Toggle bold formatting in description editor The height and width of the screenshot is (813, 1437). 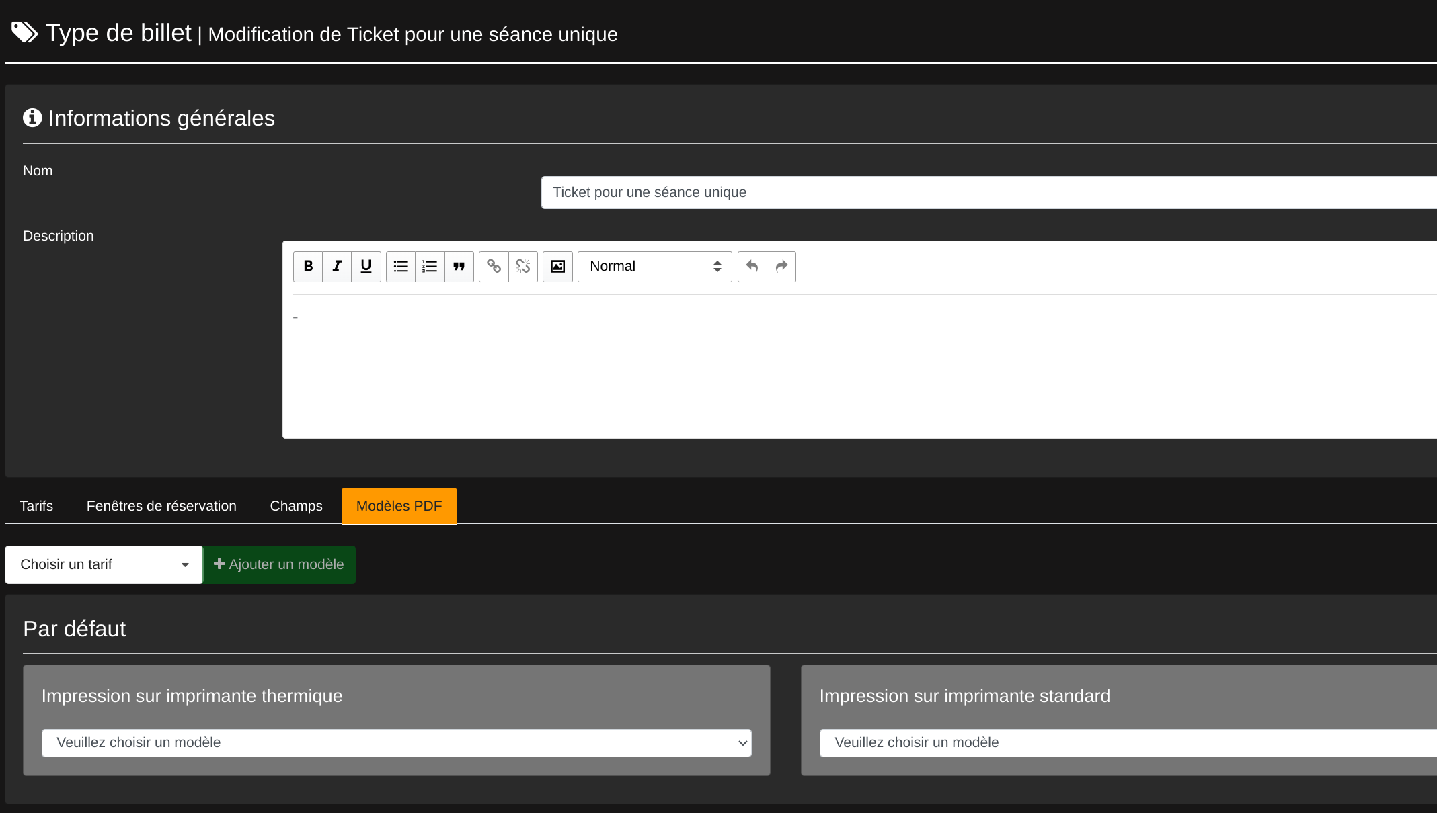(x=308, y=266)
